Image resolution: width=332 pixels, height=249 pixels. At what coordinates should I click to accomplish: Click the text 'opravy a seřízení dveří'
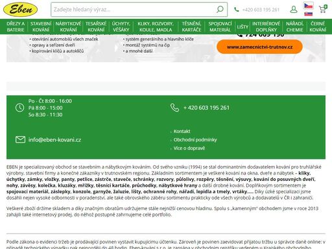(53, 45)
